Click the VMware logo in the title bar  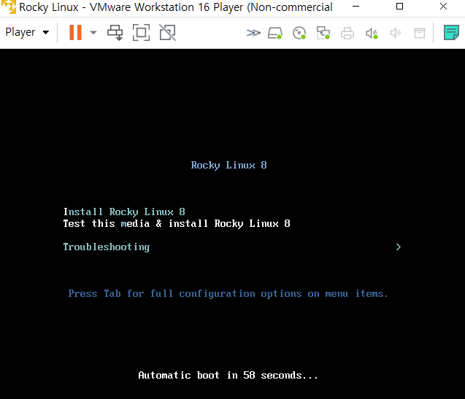pyautogui.click(x=9, y=7)
